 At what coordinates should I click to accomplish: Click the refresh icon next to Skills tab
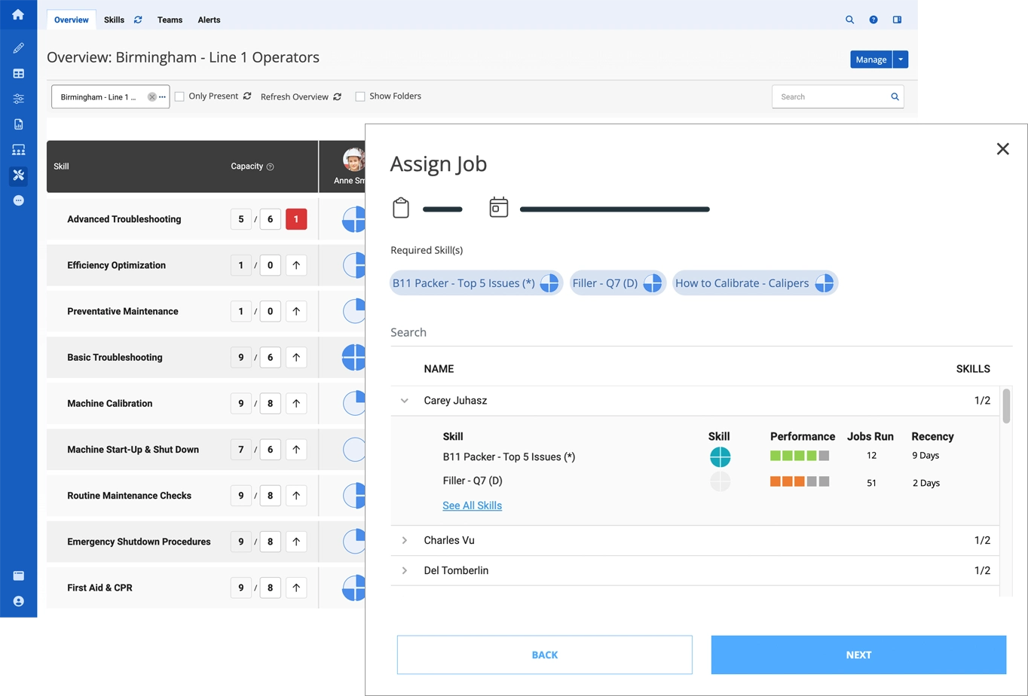click(x=138, y=20)
